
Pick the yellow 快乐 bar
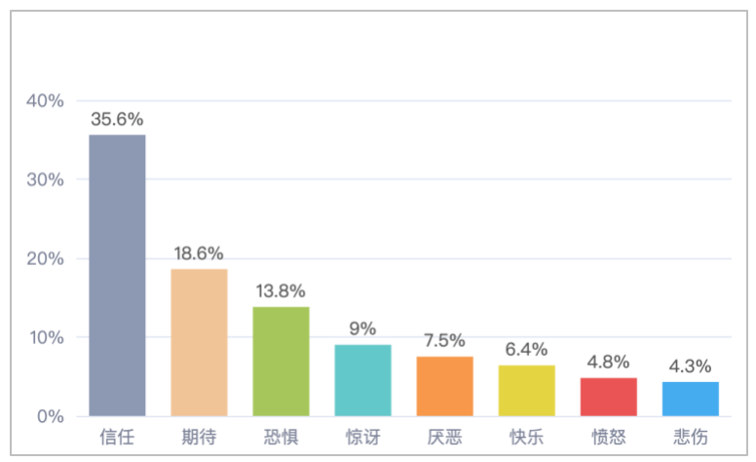[526, 390]
